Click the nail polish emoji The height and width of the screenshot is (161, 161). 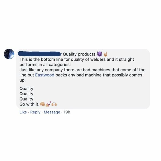pyautogui.click(x=48, y=104)
